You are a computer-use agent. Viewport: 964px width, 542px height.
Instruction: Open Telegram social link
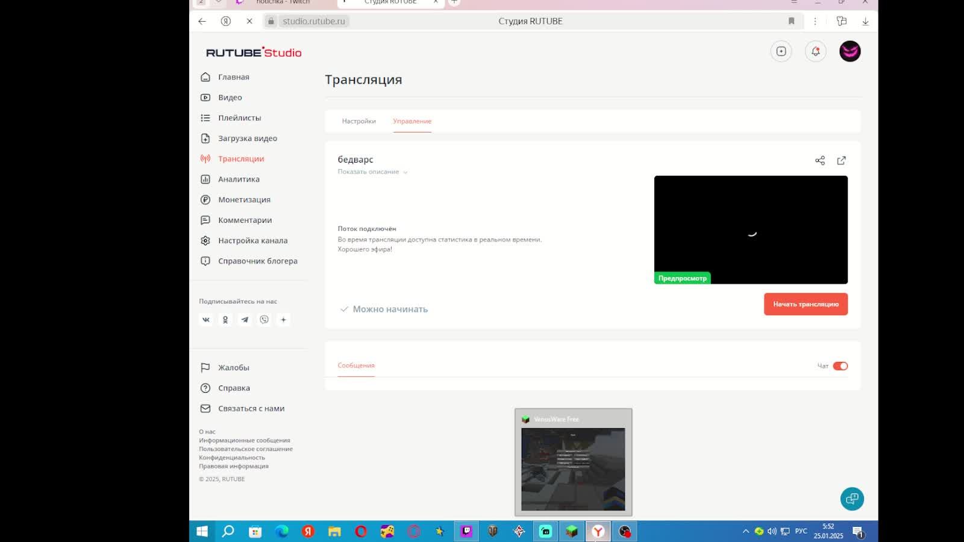[245, 320]
